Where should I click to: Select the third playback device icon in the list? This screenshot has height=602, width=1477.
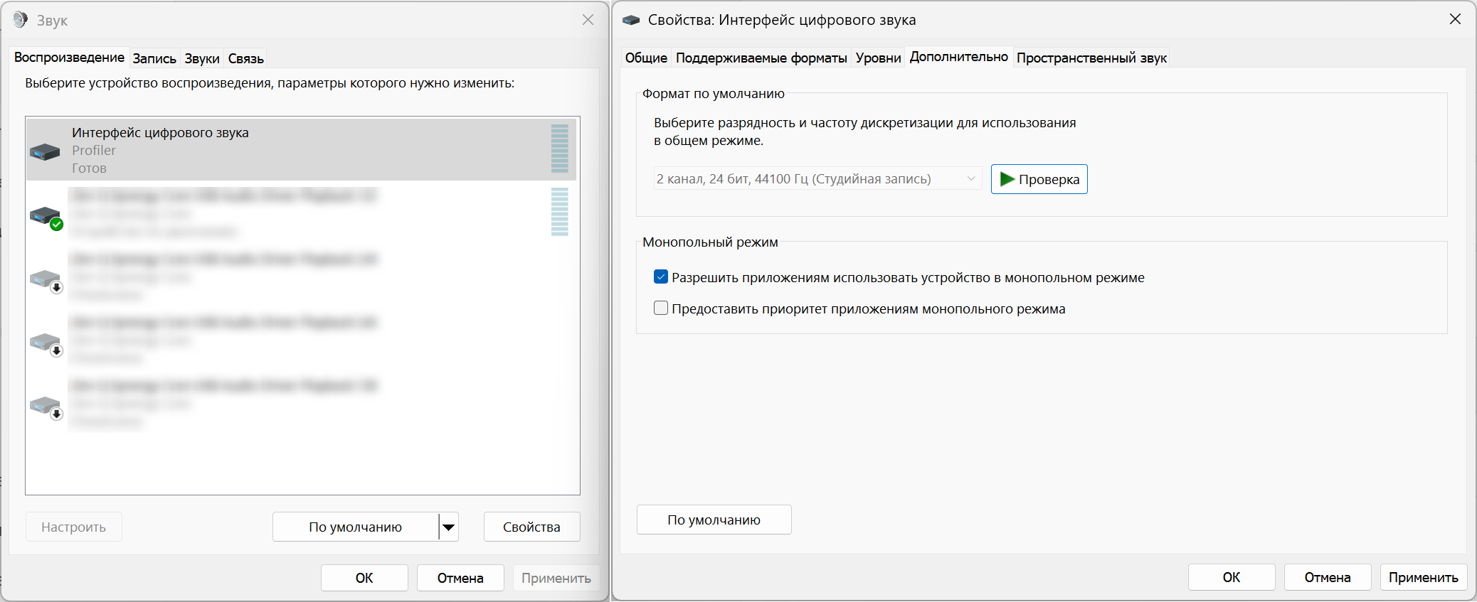coord(46,279)
